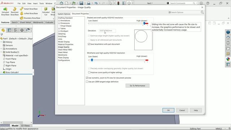The width and height of the screenshot is (231, 130).
Task: Enable Use pre-2009 tangent edge definition
Action: click(x=87, y=82)
